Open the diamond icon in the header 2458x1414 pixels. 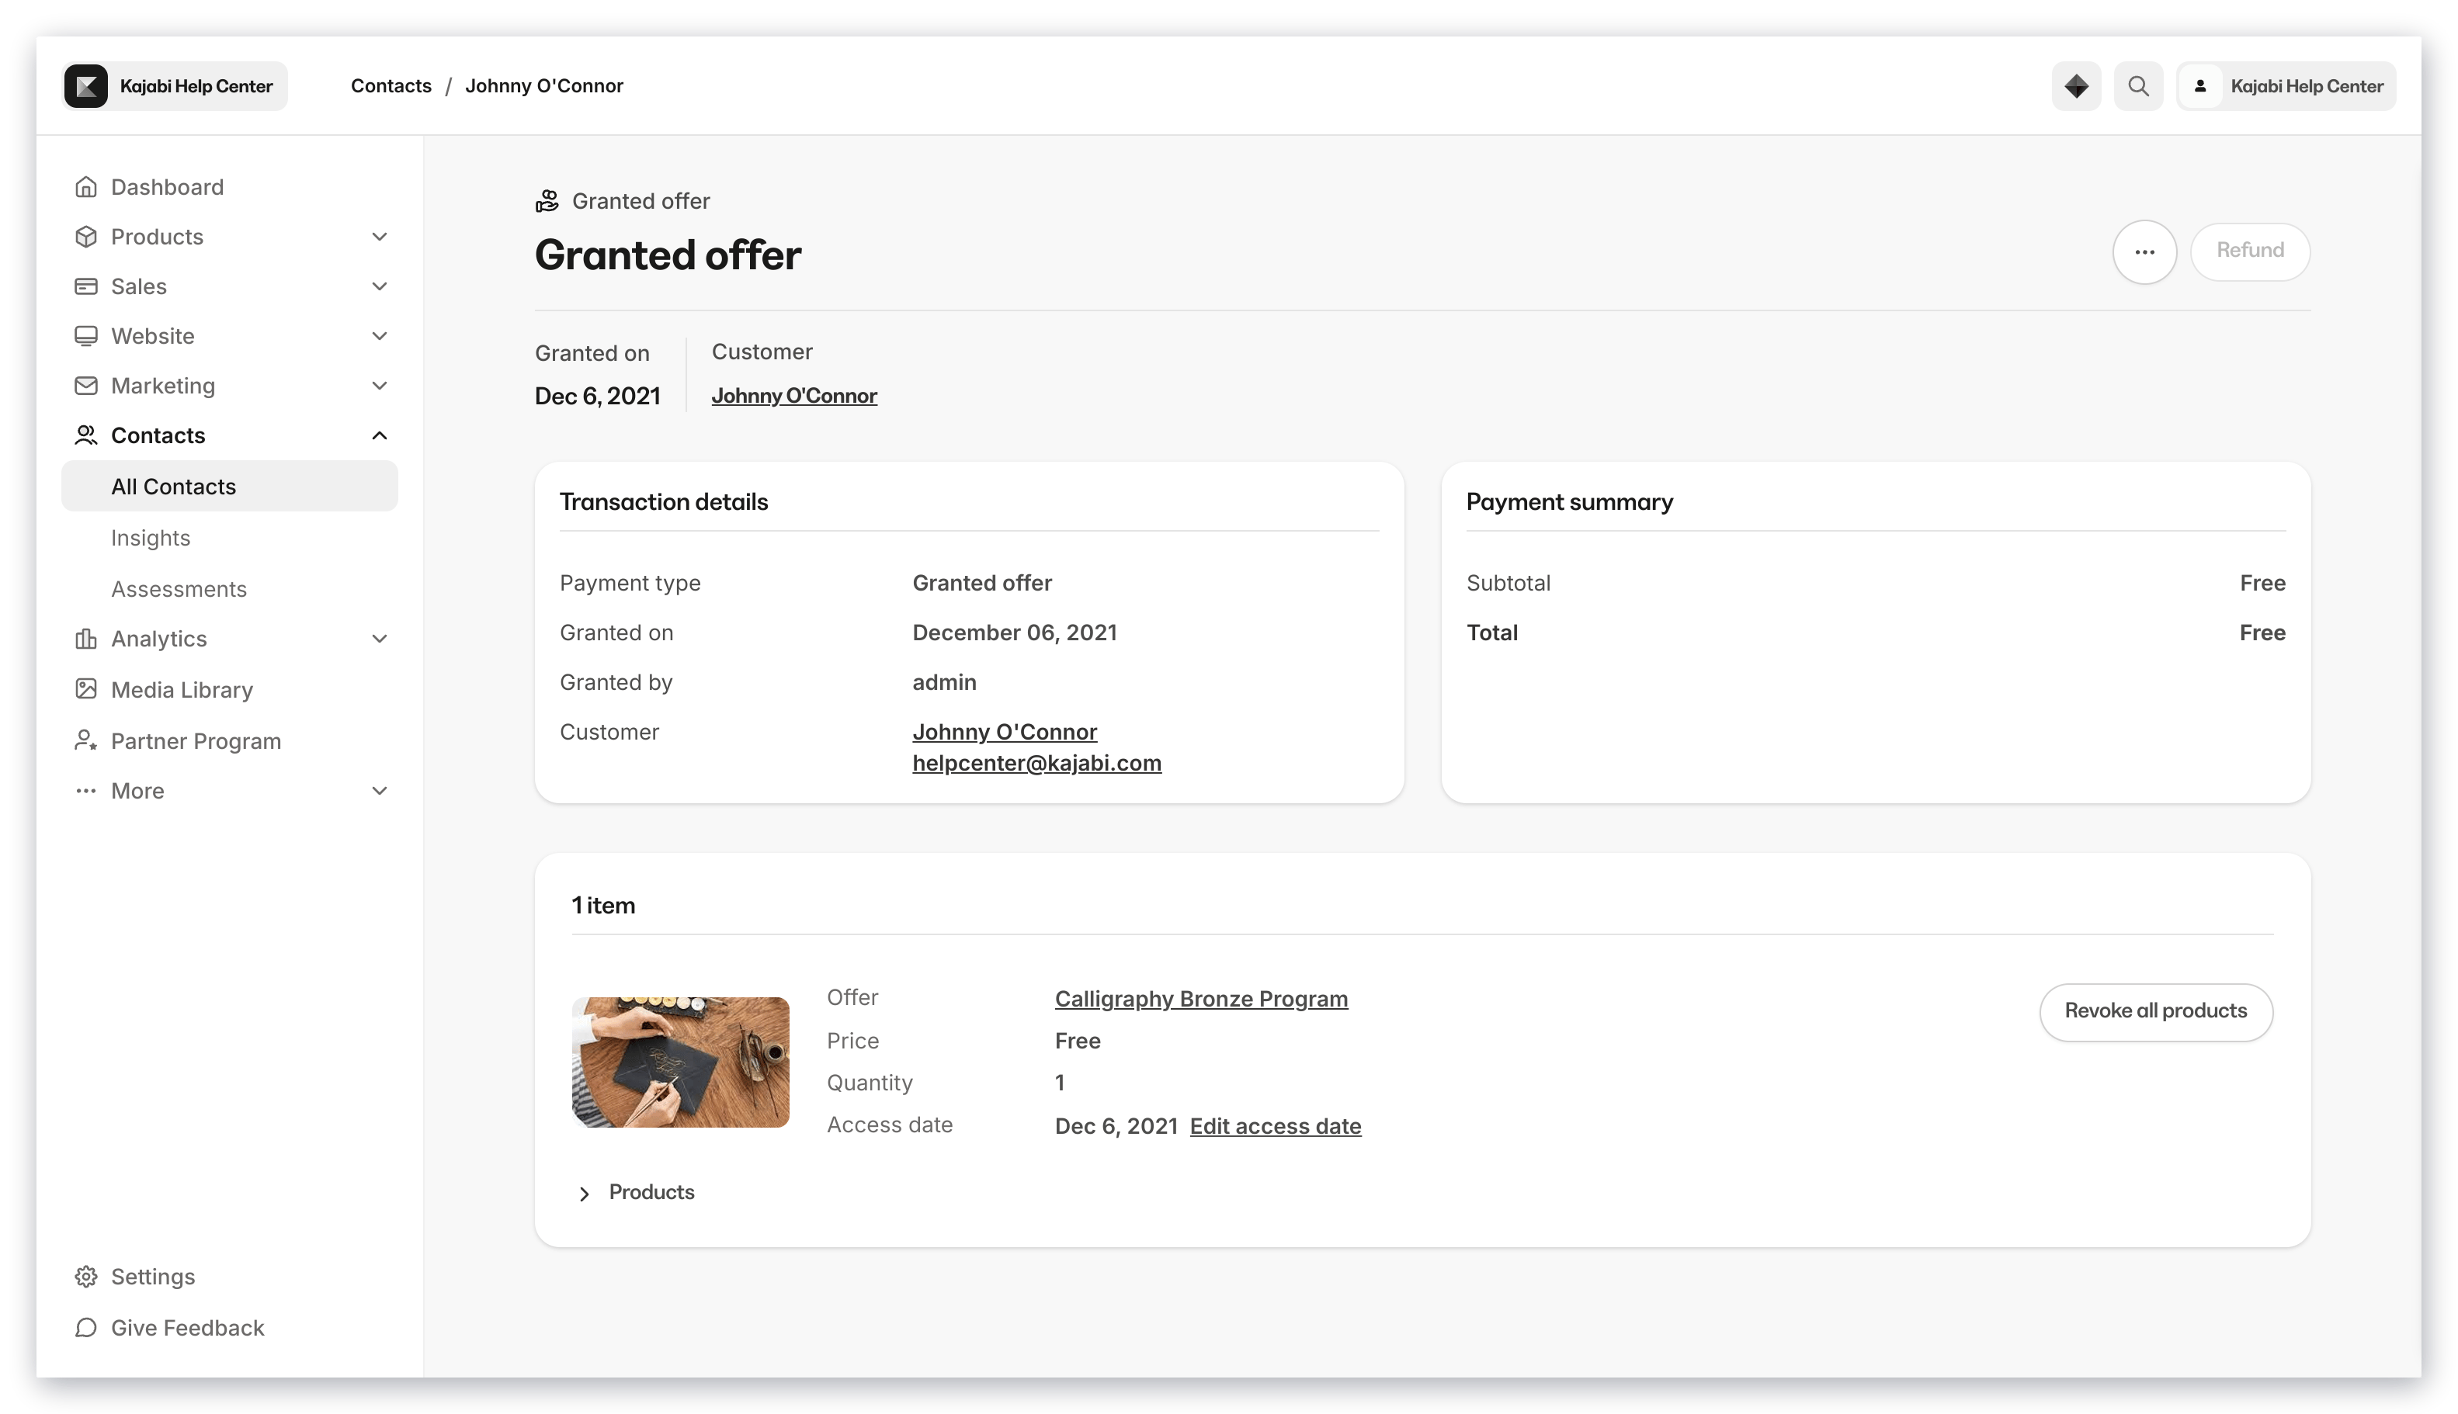tap(2075, 85)
